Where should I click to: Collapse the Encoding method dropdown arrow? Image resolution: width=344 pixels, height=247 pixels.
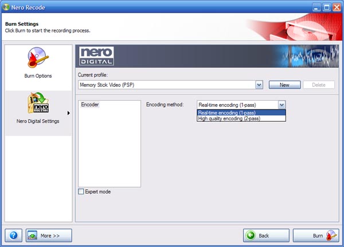point(282,105)
